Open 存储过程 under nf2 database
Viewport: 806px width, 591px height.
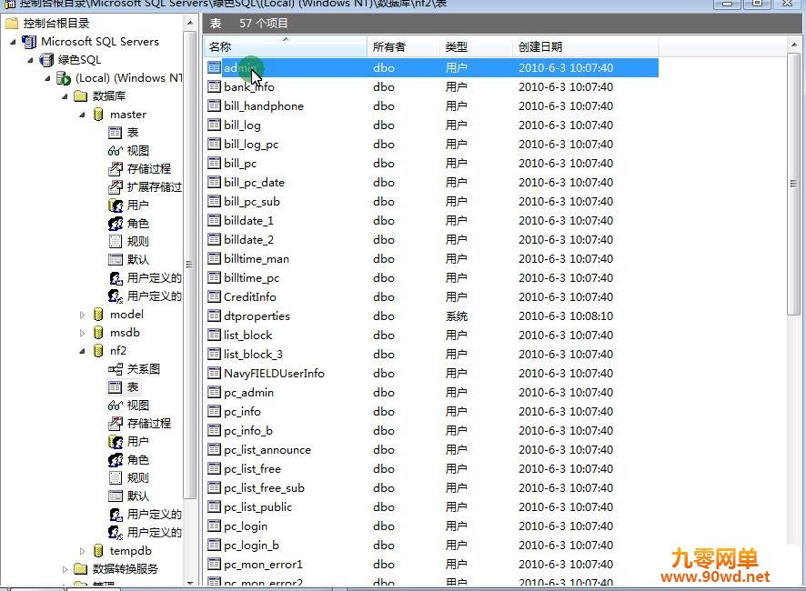(x=148, y=424)
